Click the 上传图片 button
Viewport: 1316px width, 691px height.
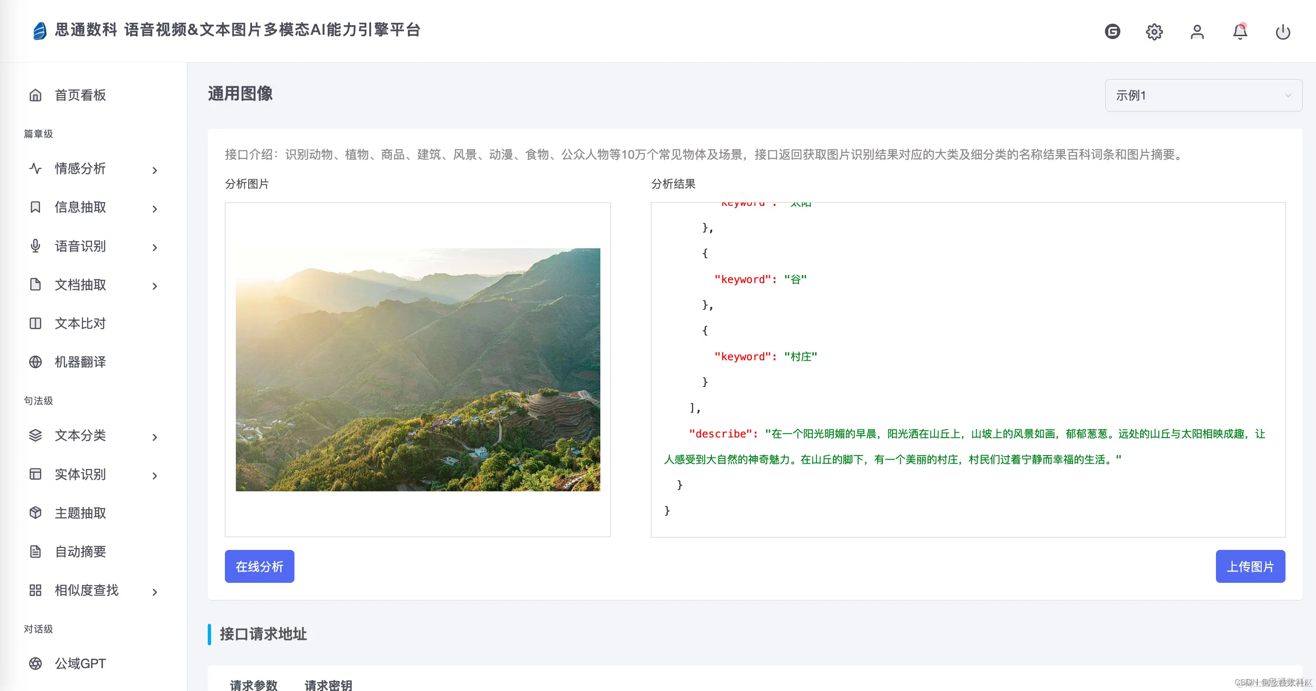click(1250, 566)
